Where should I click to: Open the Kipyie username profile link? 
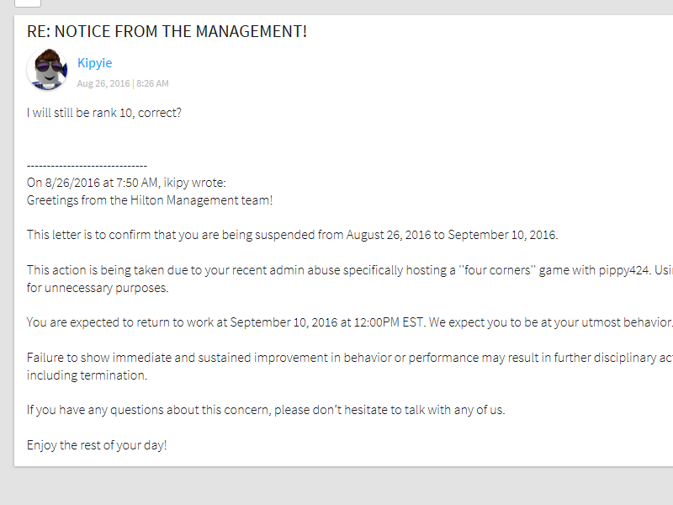coord(94,63)
